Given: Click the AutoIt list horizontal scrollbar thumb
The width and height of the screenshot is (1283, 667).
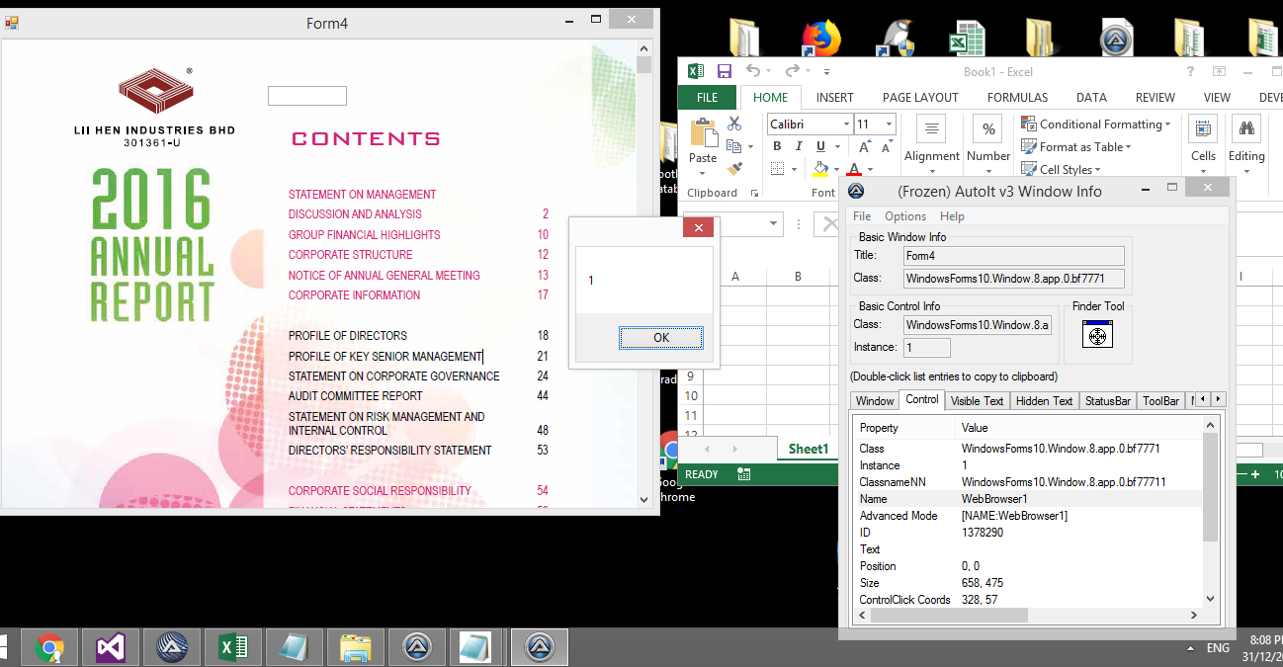Looking at the screenshot, I should pos(947,615).
